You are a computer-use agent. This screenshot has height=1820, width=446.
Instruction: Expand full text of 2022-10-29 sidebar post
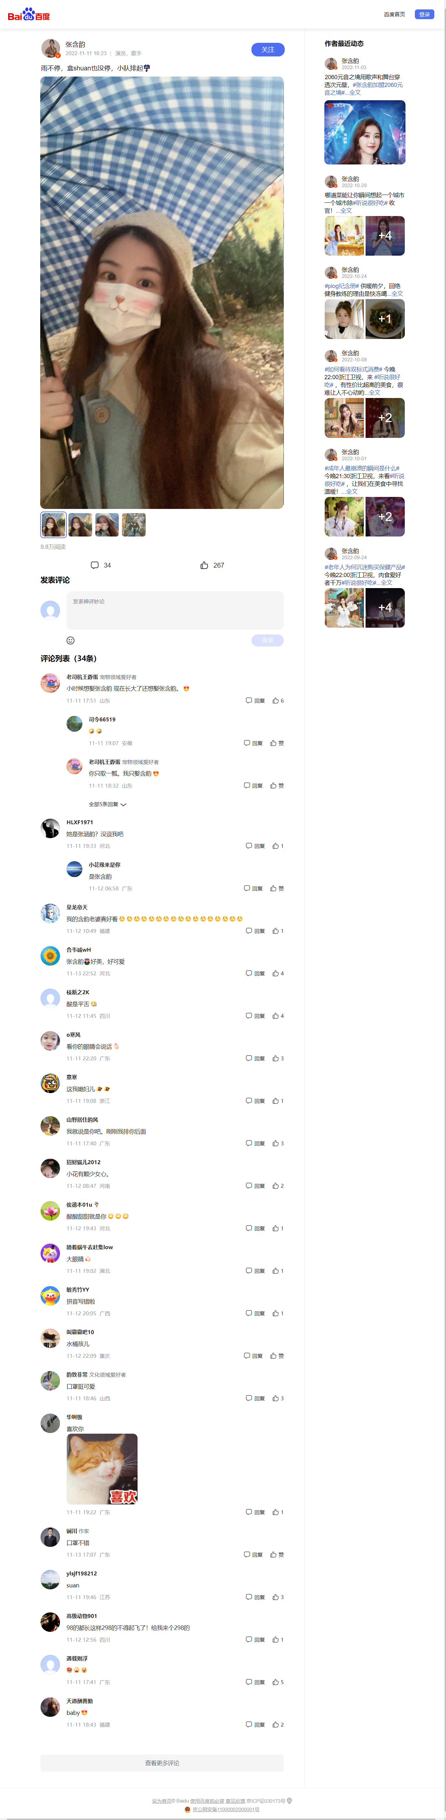344,211
